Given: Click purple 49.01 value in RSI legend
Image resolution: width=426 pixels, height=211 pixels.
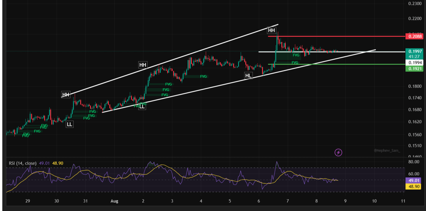Looking at the screenshot, I should click(x=44, y=163).
